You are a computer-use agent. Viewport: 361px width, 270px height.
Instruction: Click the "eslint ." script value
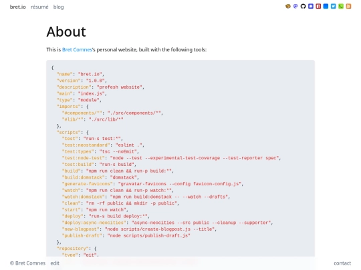[x=129, y=145]
